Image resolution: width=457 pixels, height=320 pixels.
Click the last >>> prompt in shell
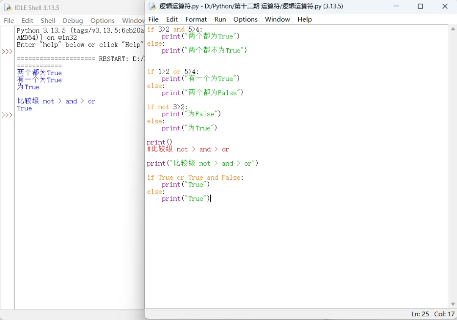7,115
